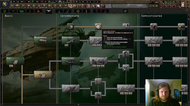Select the Nuclear Air Powered attacker node
This screenshot has width=190, height=106.
180,61
